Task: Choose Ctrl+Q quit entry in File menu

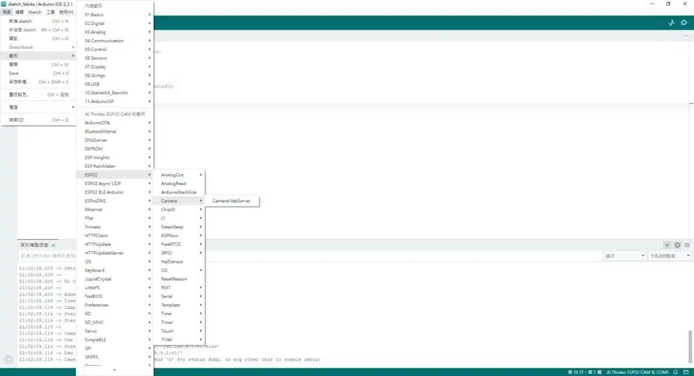Action: pyautogui.click(x=39, y=120)
